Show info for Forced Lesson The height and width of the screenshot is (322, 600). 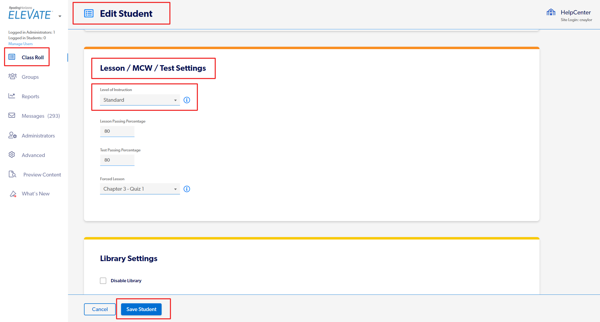tap(187, 189)
